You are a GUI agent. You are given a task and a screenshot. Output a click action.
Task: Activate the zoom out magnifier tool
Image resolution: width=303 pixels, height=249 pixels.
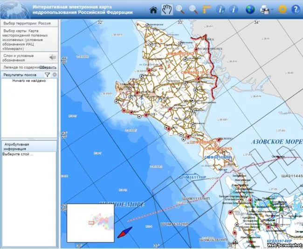click(193, 9)
